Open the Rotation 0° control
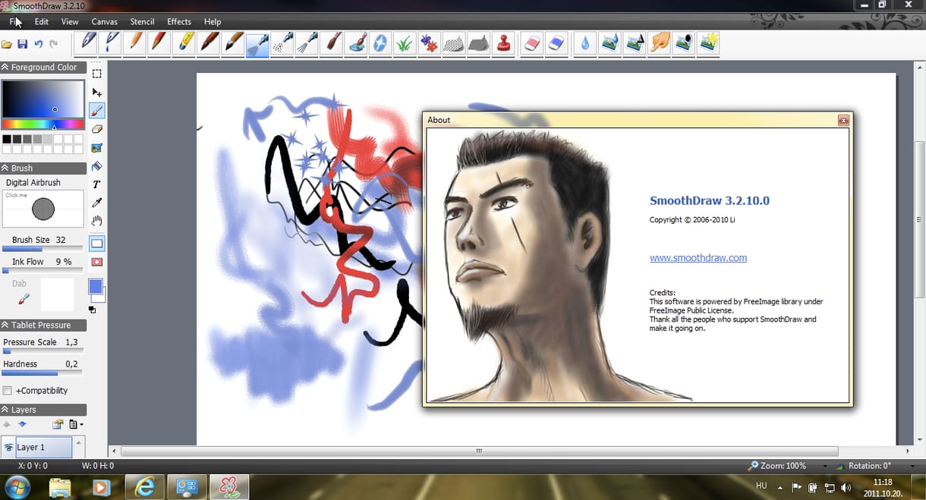 coord(870,466)
